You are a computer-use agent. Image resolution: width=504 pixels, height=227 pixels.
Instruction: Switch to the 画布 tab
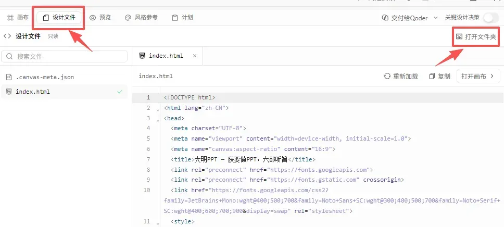[18, 17]
